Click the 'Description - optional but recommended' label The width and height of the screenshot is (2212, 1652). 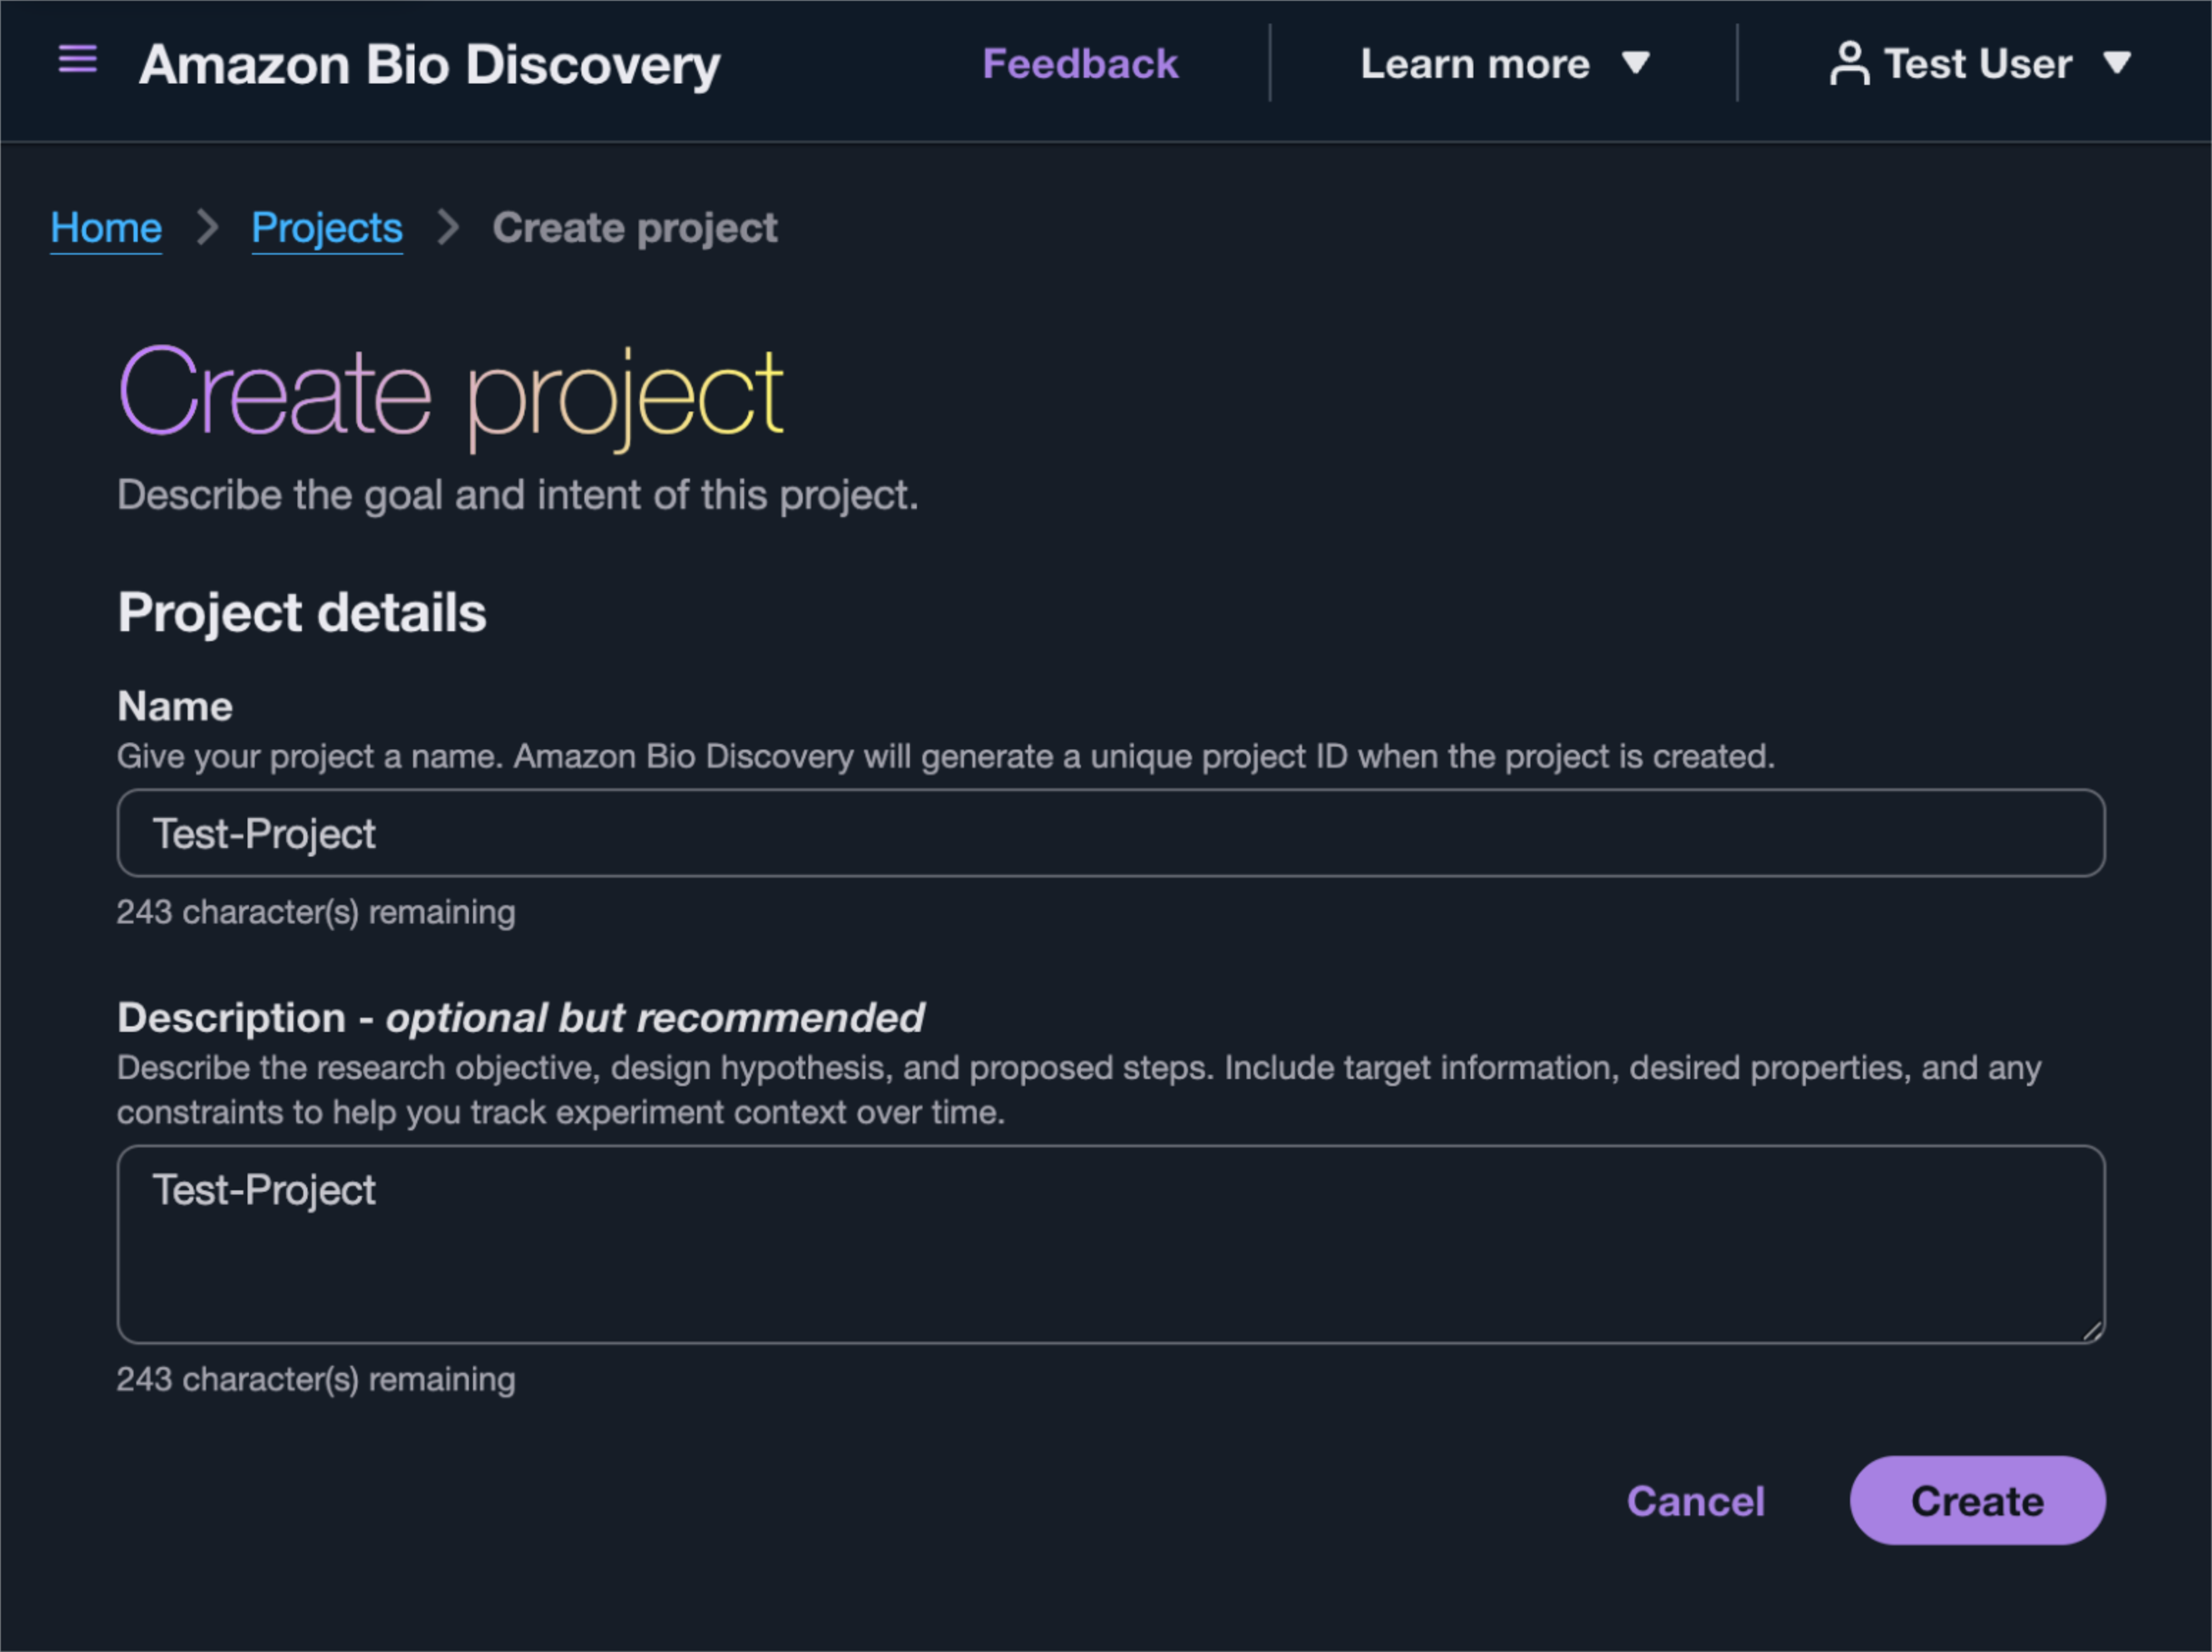(521, 1019)
